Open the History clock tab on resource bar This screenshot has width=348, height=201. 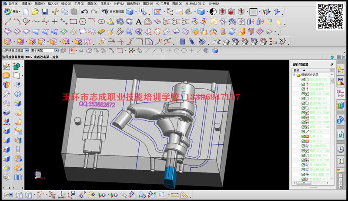tap(341, 149)
